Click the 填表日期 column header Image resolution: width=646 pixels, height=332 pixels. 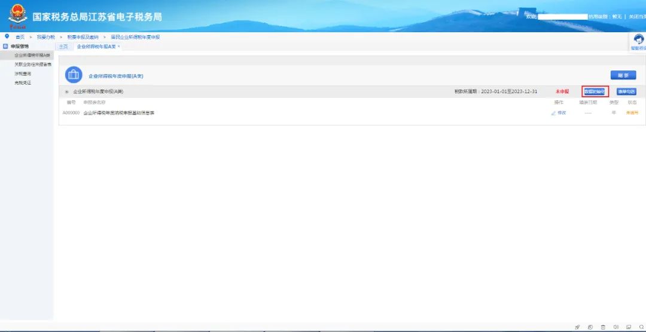tap(587, 102)
